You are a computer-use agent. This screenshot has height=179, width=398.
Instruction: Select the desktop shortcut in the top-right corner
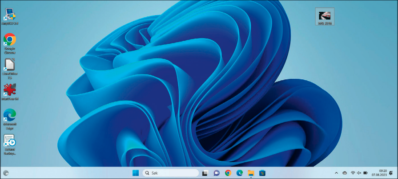click(x=324, y=16)
